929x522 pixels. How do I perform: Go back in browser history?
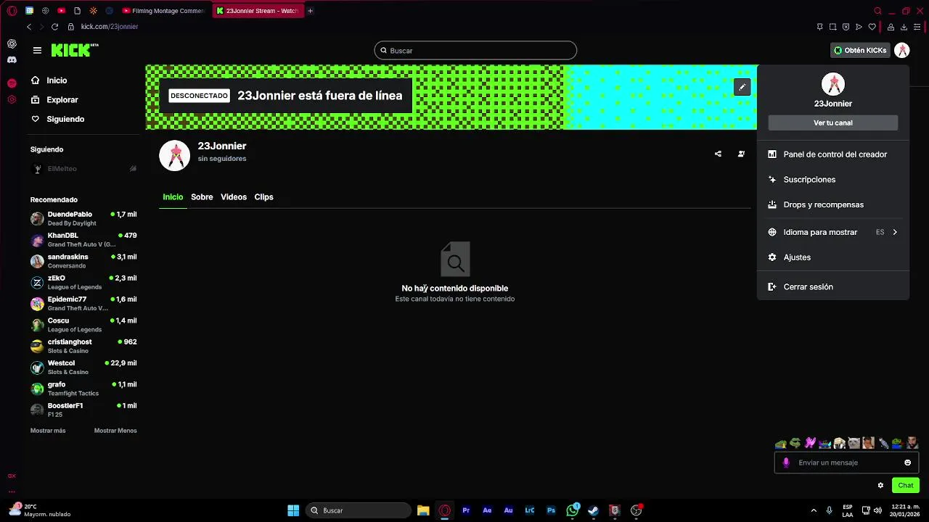29,27
